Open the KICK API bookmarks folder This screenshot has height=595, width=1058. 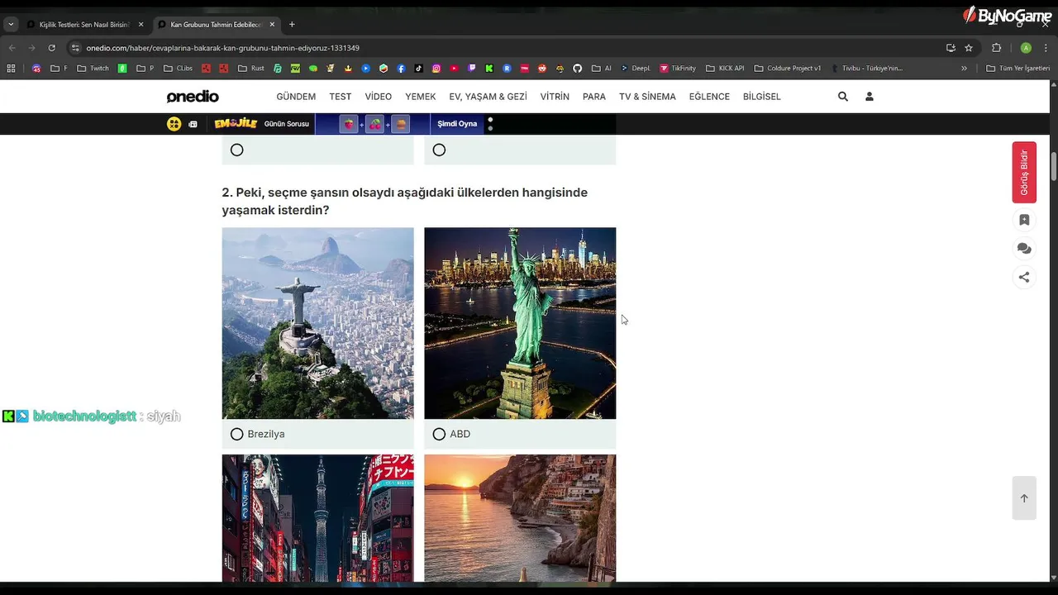click(725, 69)
